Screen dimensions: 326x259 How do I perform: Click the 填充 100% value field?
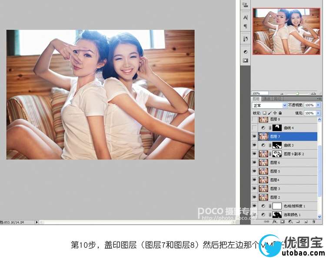click(309, 113)
